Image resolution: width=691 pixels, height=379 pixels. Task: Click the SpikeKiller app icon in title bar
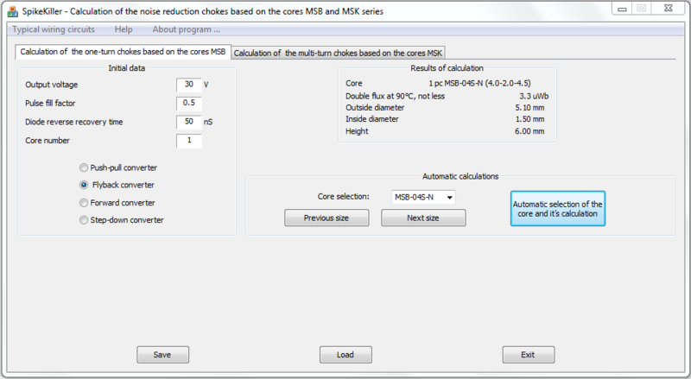(13, 11)
